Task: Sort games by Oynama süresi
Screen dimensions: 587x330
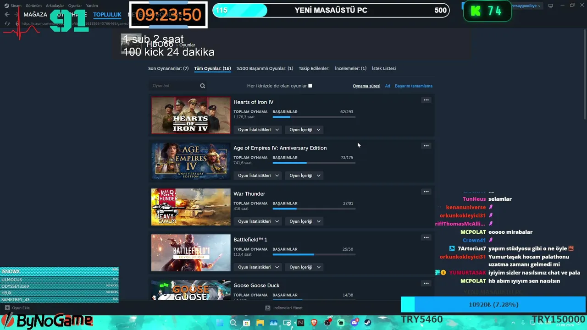Action: pos(366,86)
